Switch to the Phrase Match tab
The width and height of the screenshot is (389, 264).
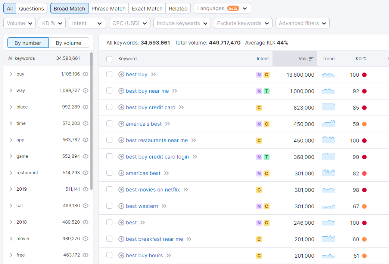click(x=108, y=8)
